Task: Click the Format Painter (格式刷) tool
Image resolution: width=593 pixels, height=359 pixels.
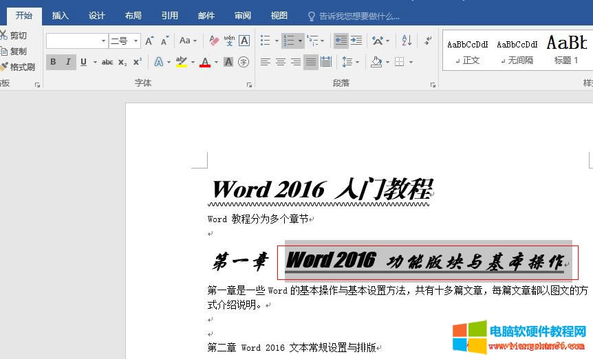Action: coord(17,67)
